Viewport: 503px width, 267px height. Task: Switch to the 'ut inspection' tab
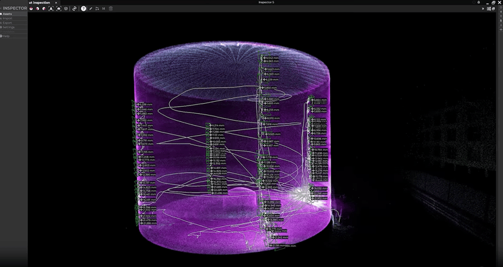pos(39,3)
